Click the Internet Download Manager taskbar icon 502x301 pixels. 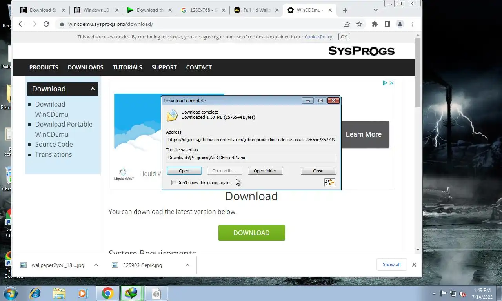point(131,293)
